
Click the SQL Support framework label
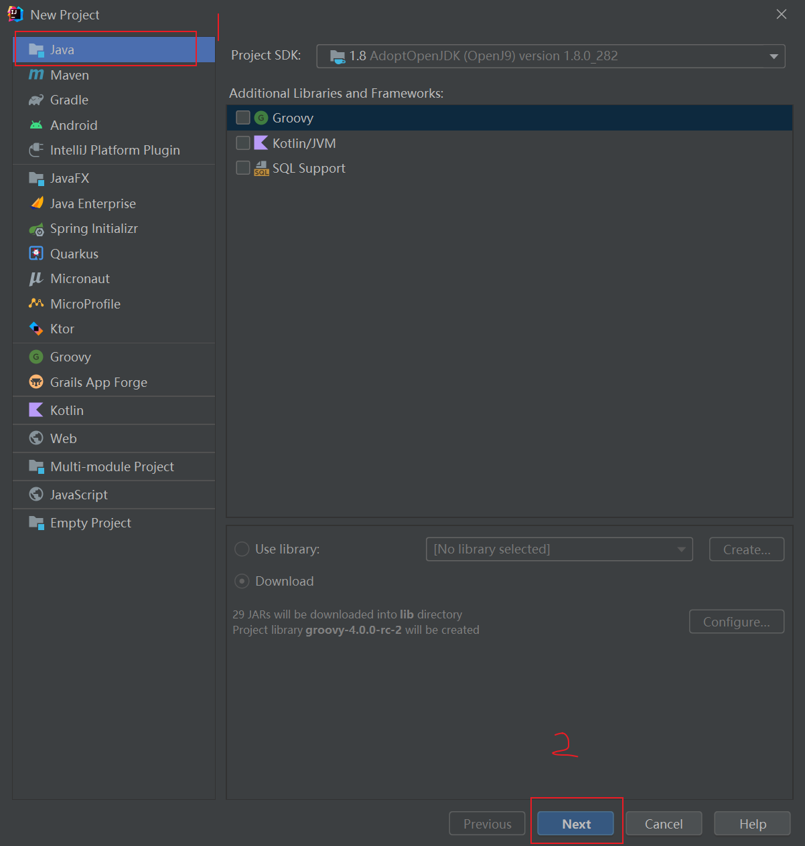pos(309,169)
